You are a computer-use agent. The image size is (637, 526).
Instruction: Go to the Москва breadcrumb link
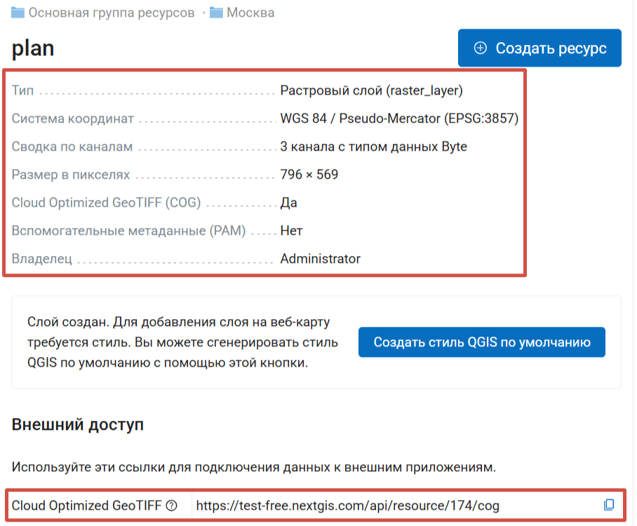(x=250, y=13)
